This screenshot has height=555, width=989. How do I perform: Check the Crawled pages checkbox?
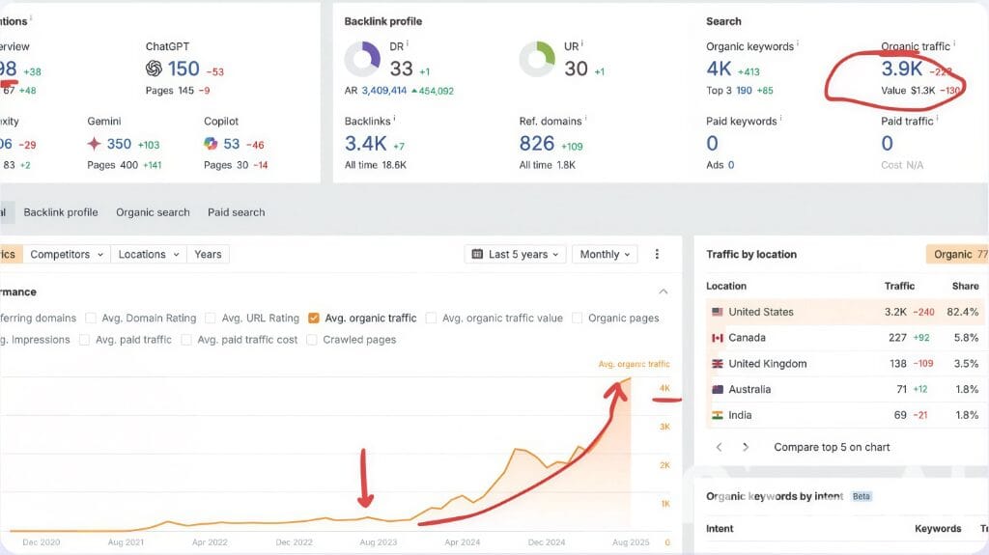(x=312, y=340)
